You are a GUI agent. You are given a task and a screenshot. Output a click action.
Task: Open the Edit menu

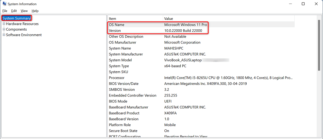(x=14, y=11)
